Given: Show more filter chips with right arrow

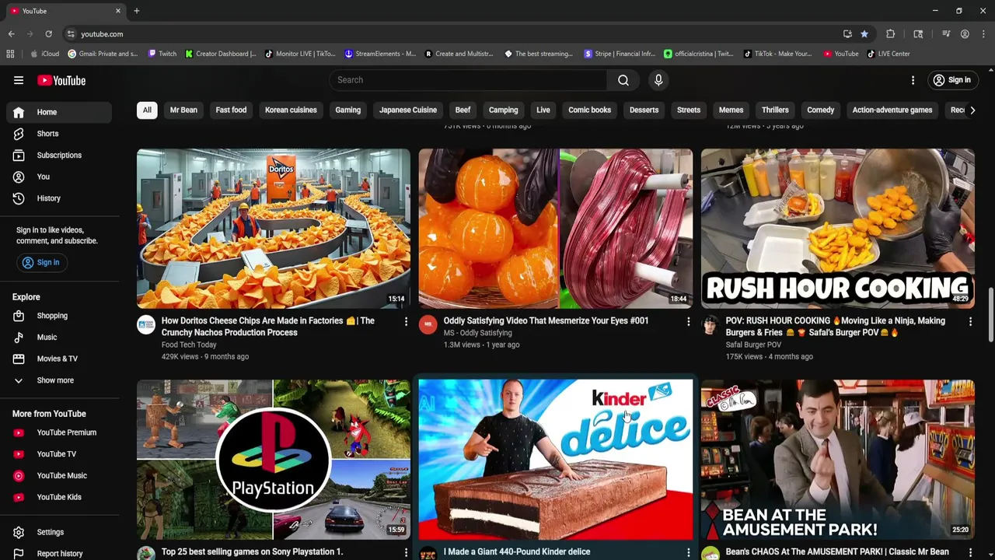Looking at the screenshot, I should coord(972,110).
